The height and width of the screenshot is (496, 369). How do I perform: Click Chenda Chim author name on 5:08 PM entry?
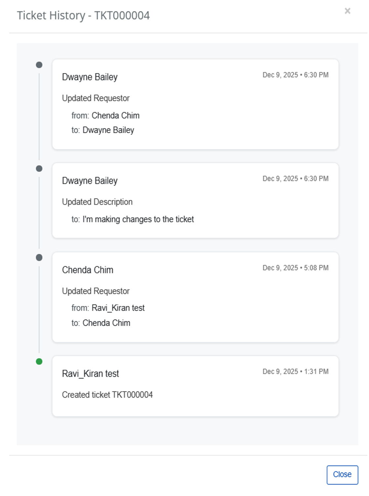point(88,270)
